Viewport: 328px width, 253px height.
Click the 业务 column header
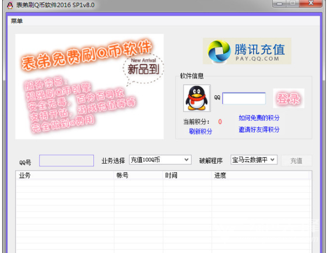[65, 175]
